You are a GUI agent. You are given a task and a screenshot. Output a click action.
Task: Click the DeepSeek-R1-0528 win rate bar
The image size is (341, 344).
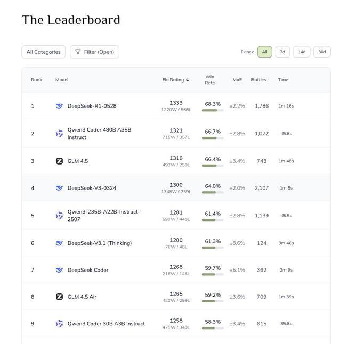pos(213,110)
